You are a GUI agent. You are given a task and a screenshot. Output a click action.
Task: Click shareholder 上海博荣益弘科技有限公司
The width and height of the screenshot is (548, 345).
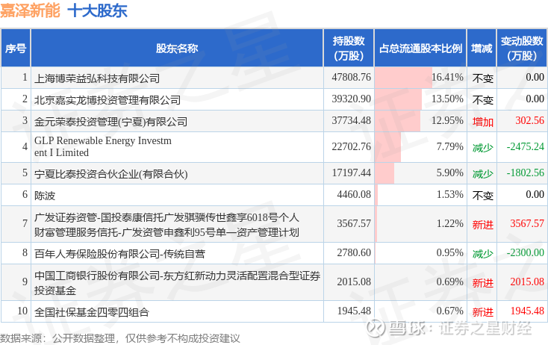coord(97,78)
